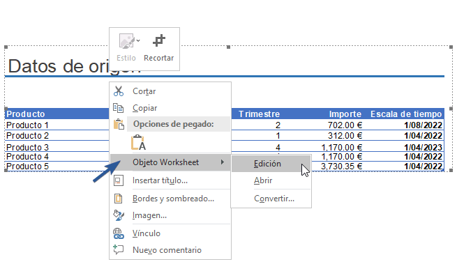Click the Producto 2 cell
The image size is (457, 271).
27,136
